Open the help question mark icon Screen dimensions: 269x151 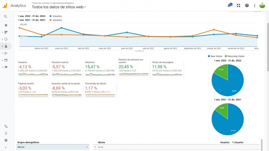point(247,6)
